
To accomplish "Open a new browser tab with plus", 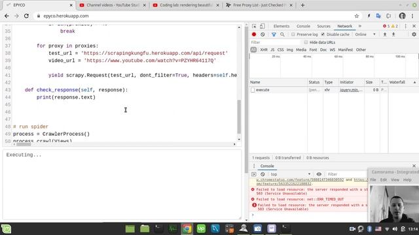I will click(x=302, y=5).
